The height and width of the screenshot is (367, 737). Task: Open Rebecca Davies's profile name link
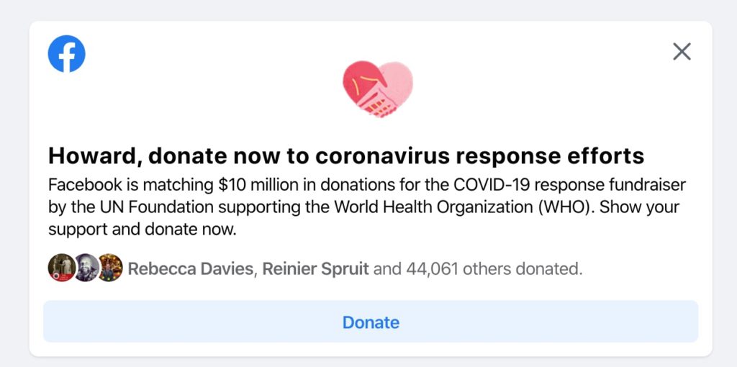click(191, 269)
